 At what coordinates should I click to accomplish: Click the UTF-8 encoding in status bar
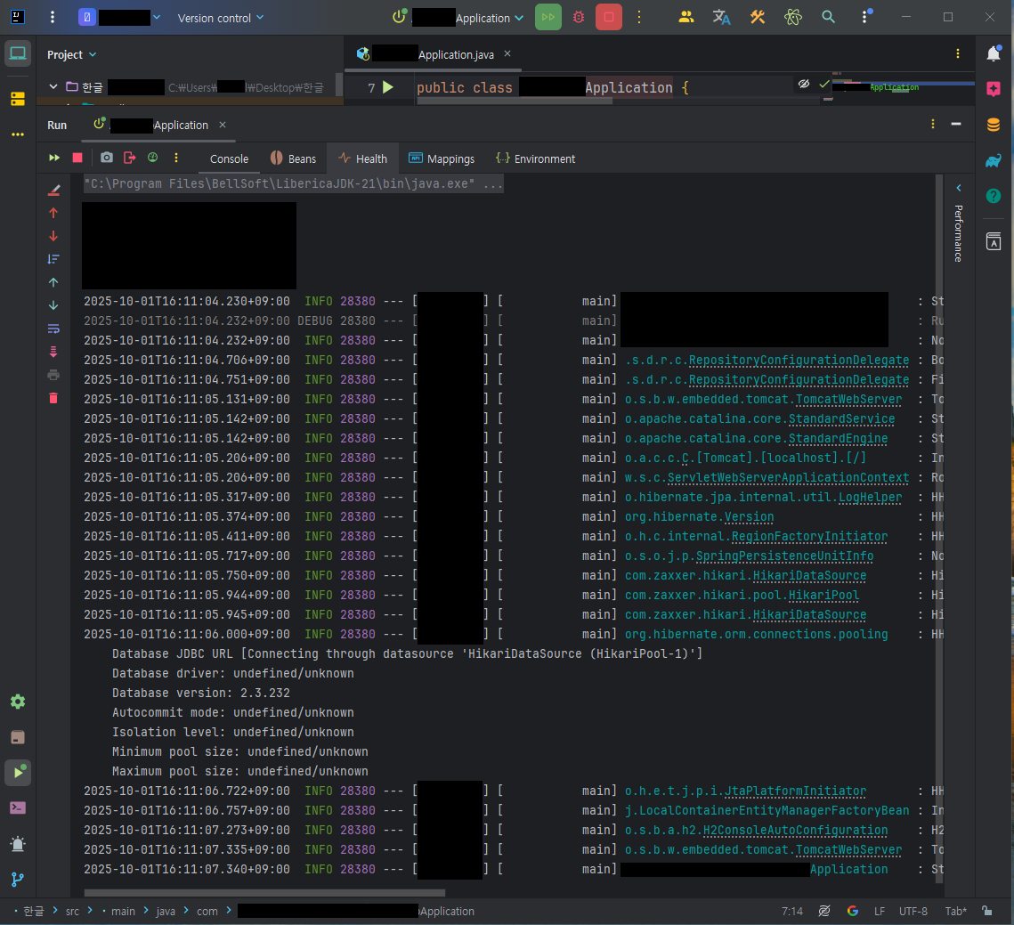(913, 911)
